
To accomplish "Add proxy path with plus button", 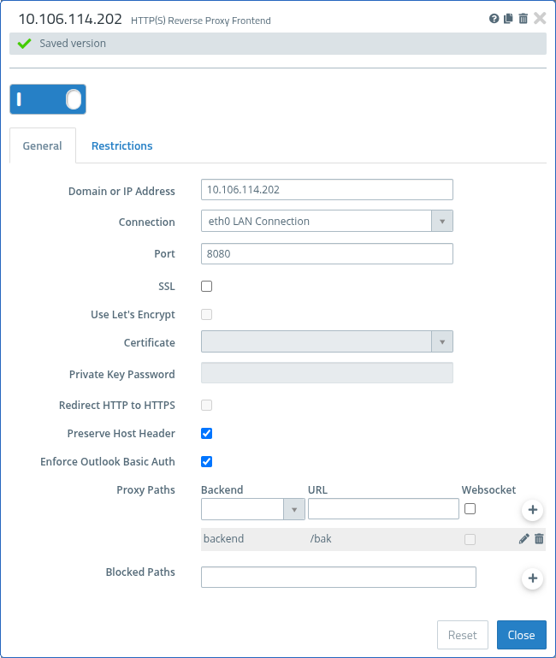I will click(532, 510).
